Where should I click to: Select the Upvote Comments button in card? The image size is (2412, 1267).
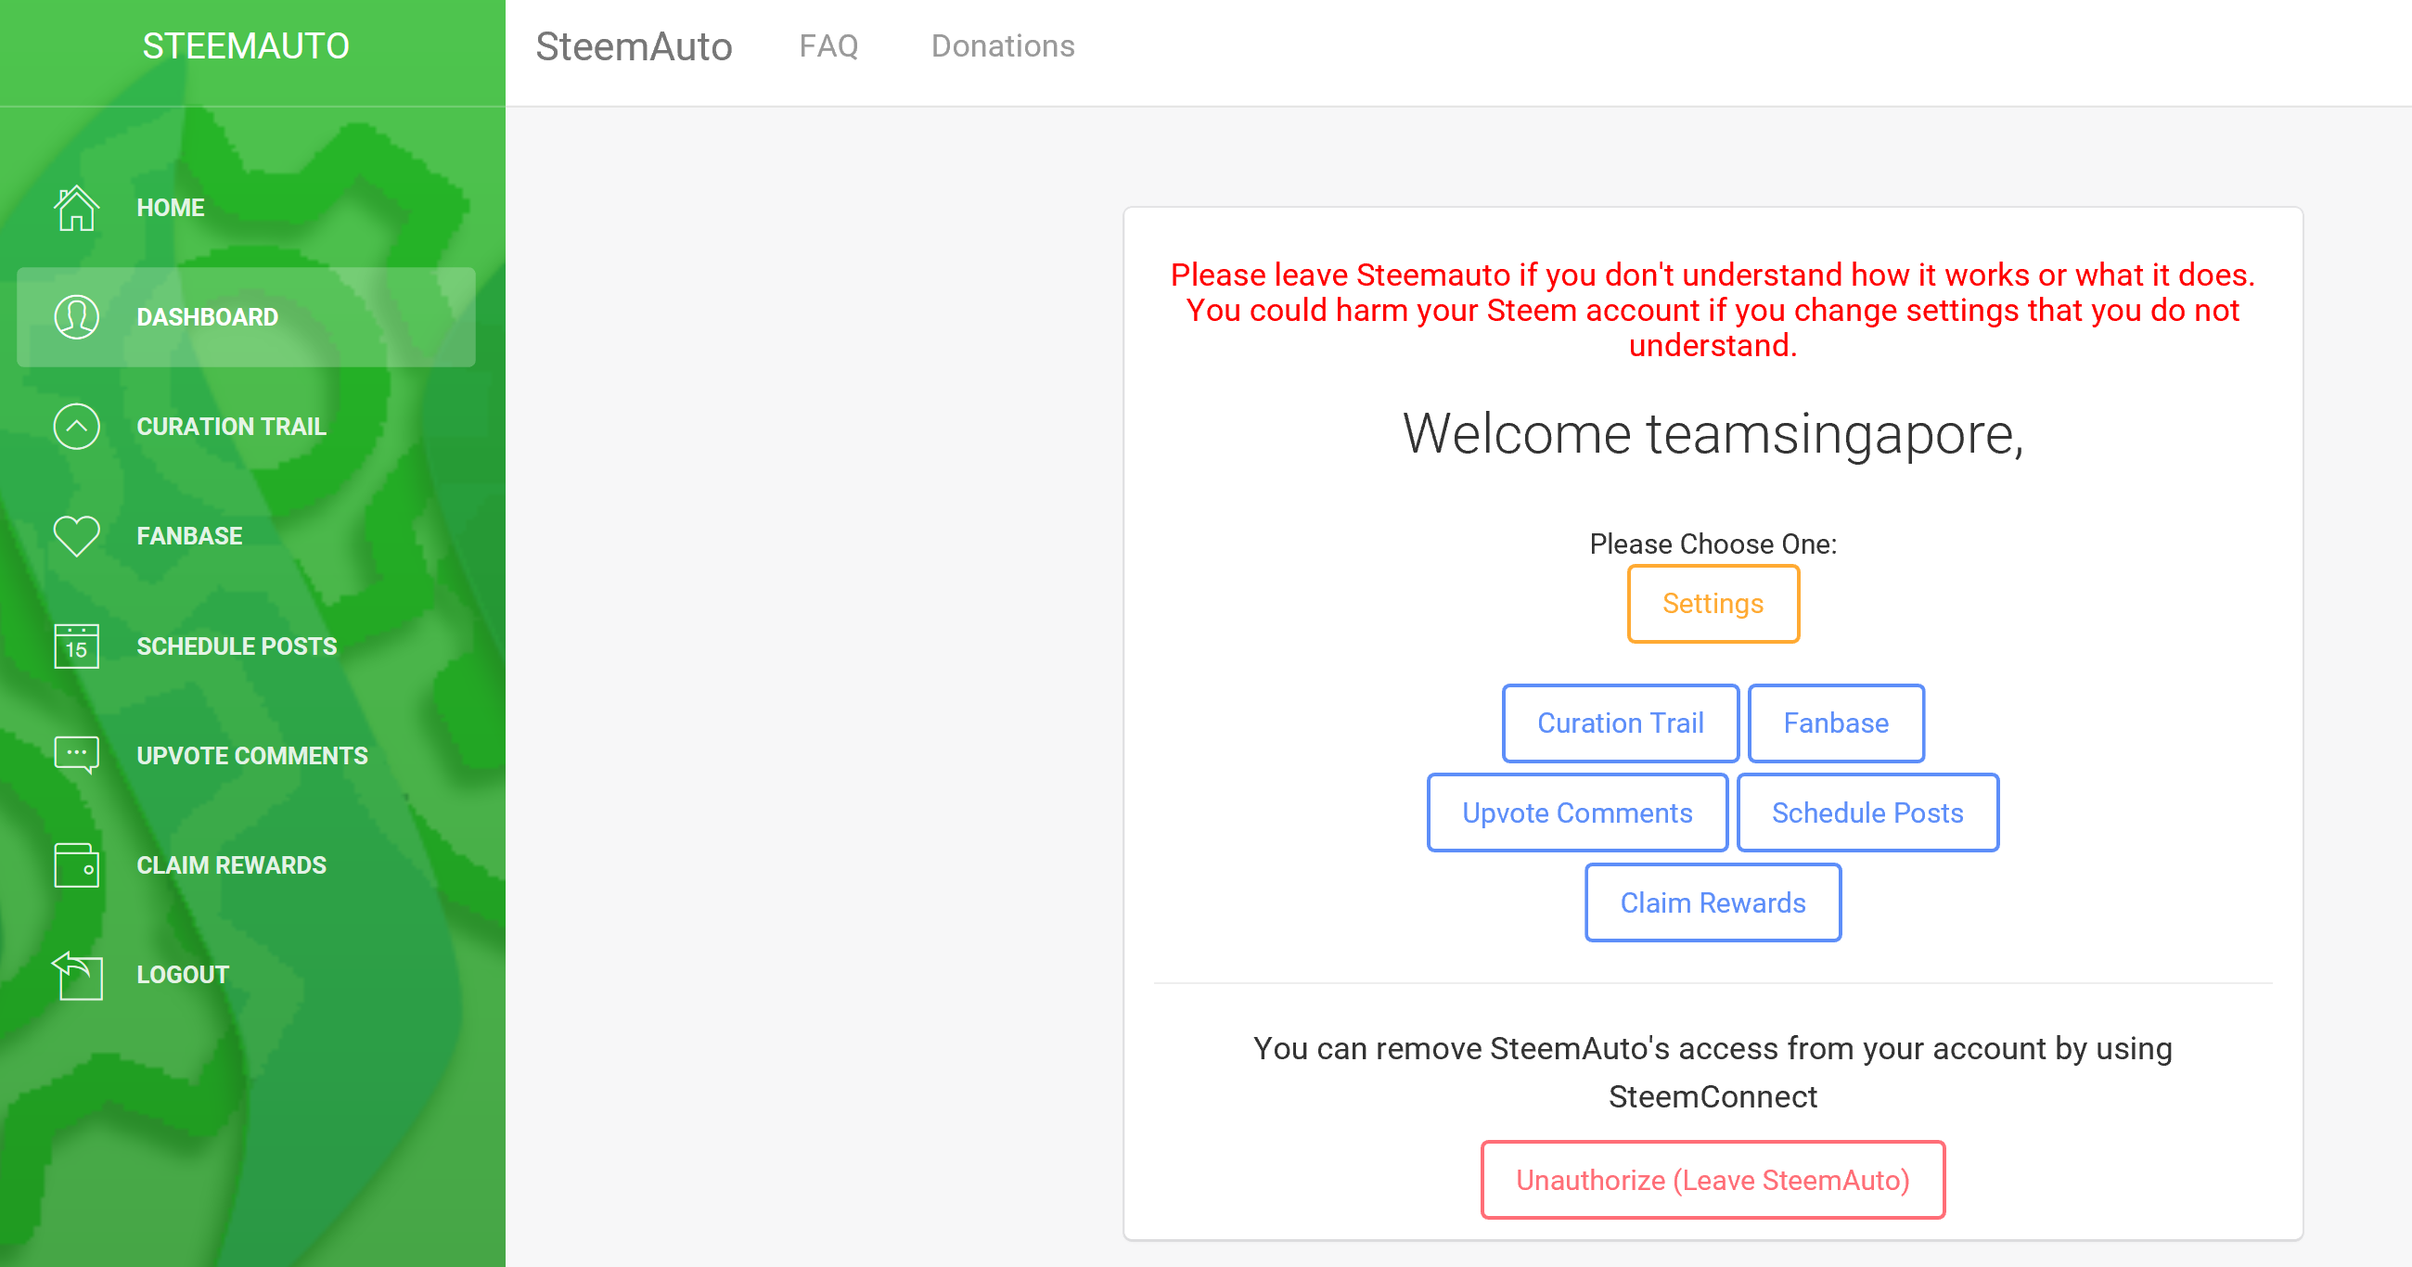(1576, 813)
